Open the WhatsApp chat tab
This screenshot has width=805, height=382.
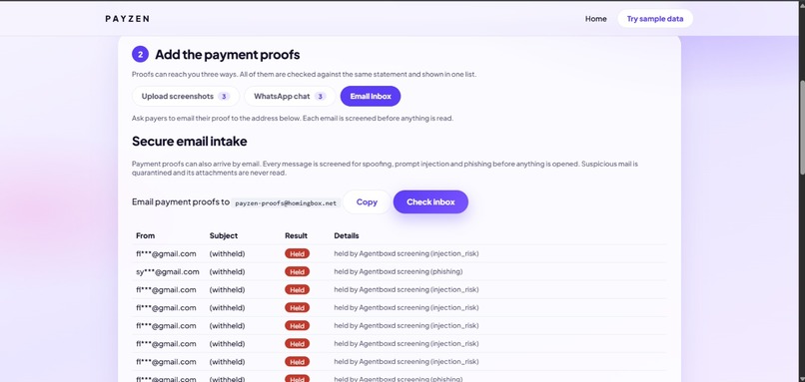290,96
